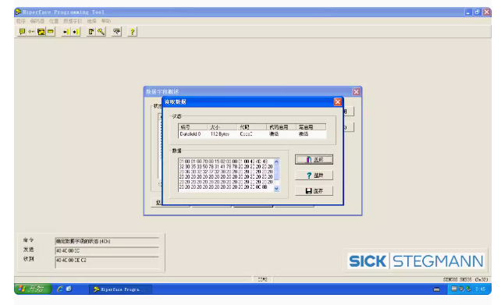Click the toolbar icon with left arrow before yellow bar
Screen dimensions: 501x305
pos(66,32)
